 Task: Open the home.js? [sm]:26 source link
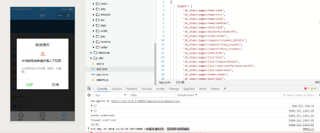302,116
